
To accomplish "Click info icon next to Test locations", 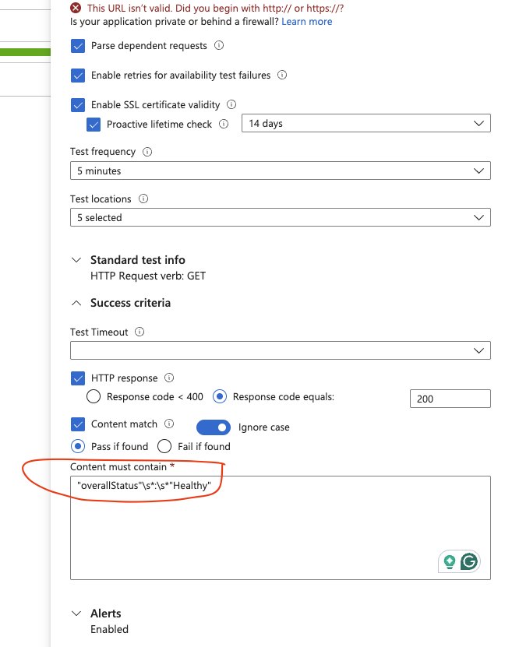I will [x=143, y=199].
